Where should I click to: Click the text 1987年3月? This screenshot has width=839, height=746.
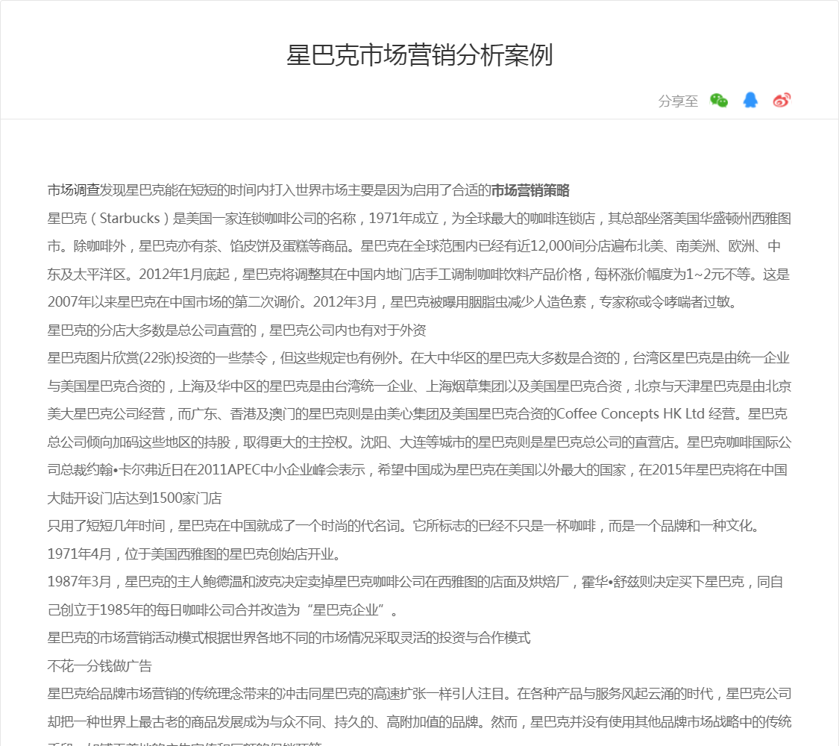click(79, 582)
